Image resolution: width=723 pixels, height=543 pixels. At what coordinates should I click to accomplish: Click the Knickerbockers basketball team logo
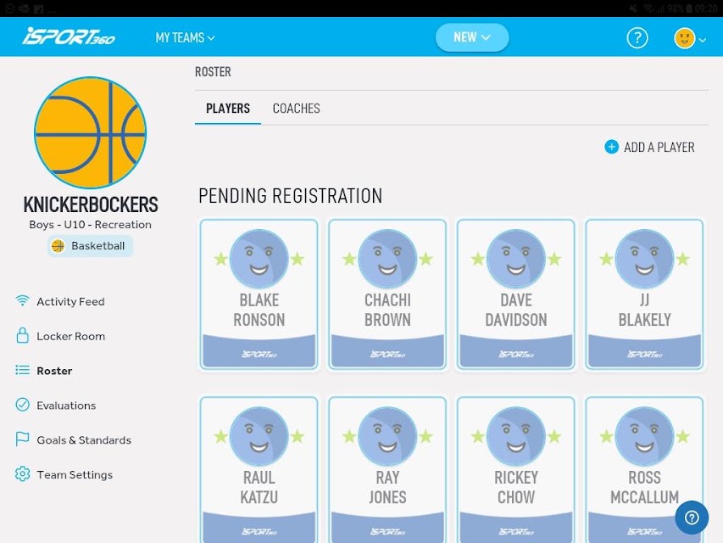91,132
